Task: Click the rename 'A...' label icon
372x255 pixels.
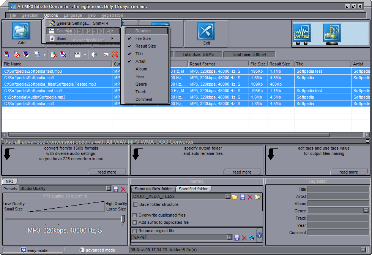Action: (x=106, y=55)
